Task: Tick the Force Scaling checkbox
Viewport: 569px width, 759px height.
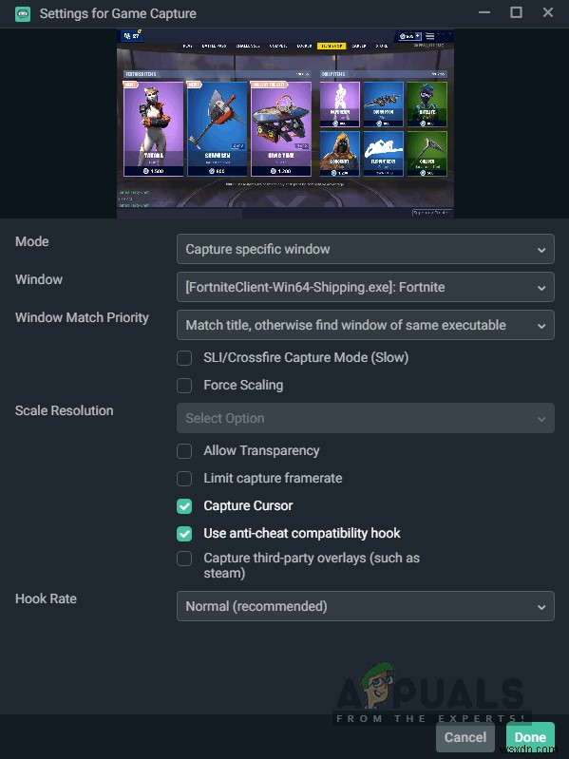Action: pos(184,386)
